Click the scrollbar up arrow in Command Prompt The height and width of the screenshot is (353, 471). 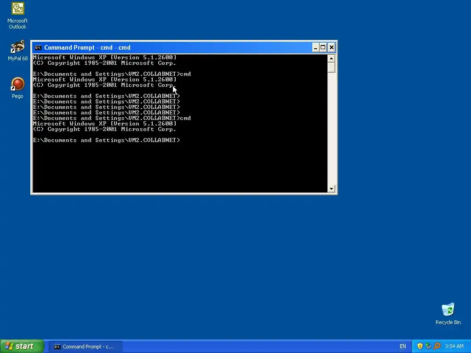coord(331,58)
